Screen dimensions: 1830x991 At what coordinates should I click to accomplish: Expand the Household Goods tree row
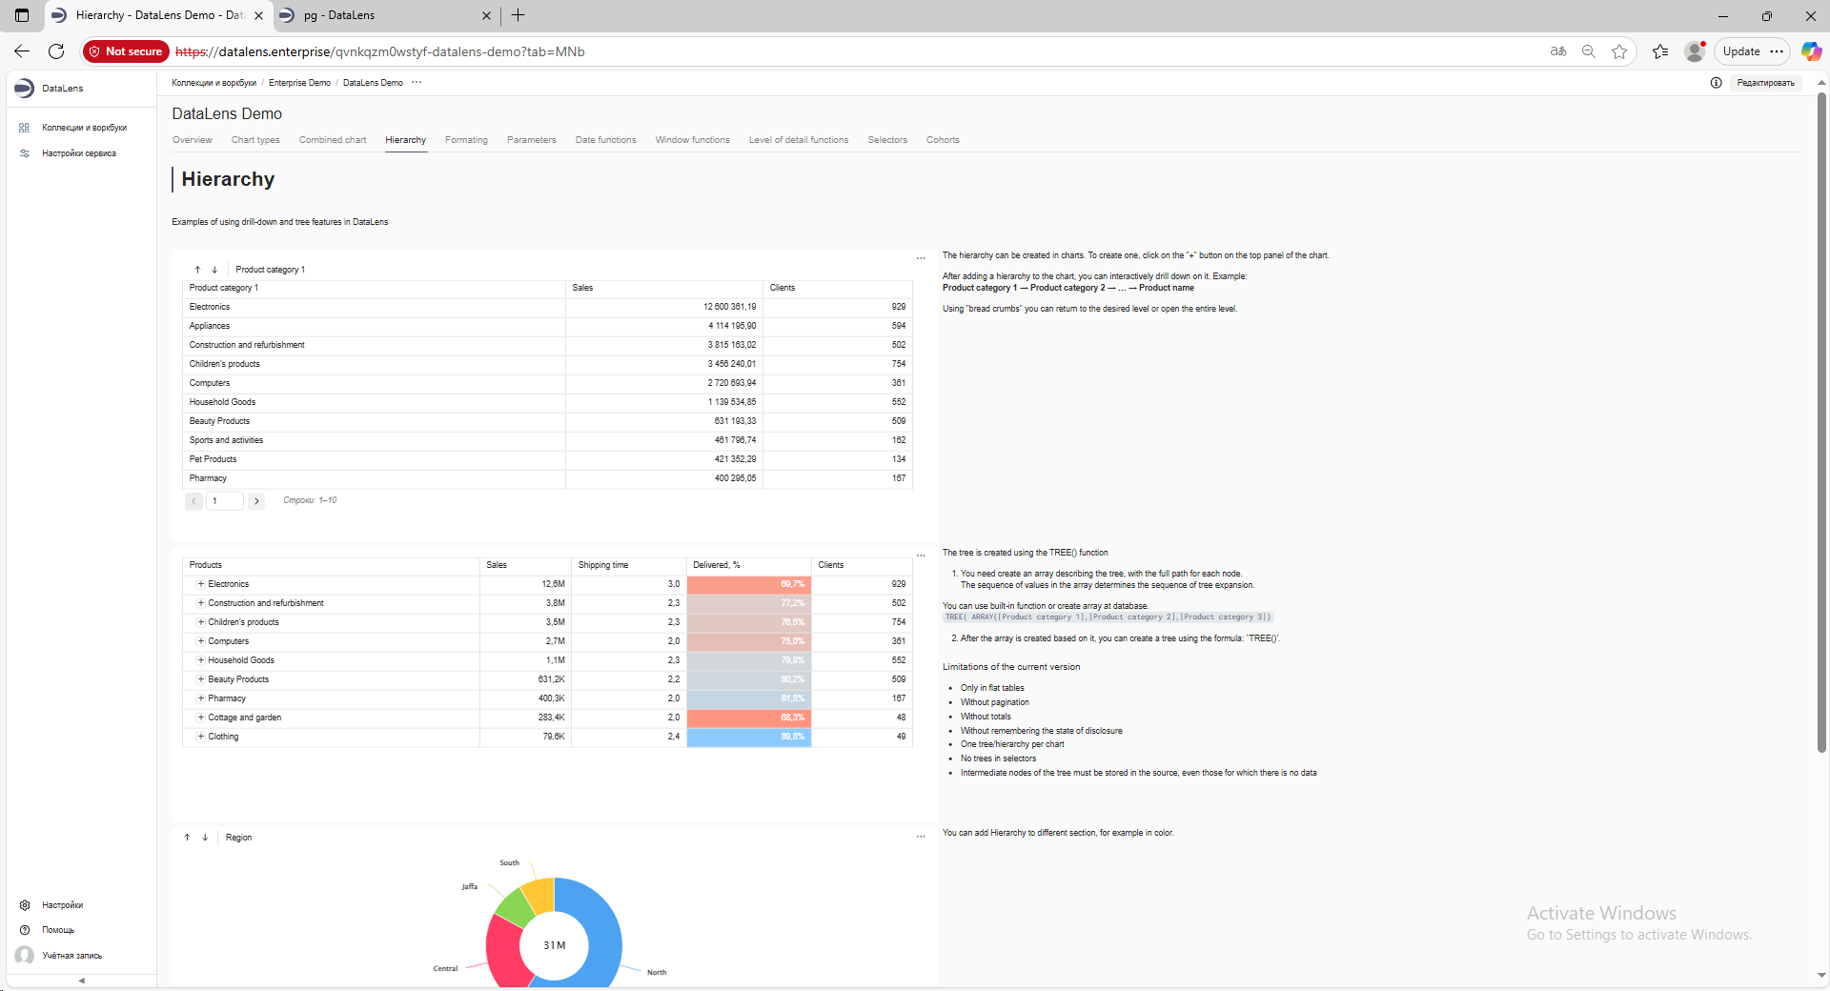[201, 660]
